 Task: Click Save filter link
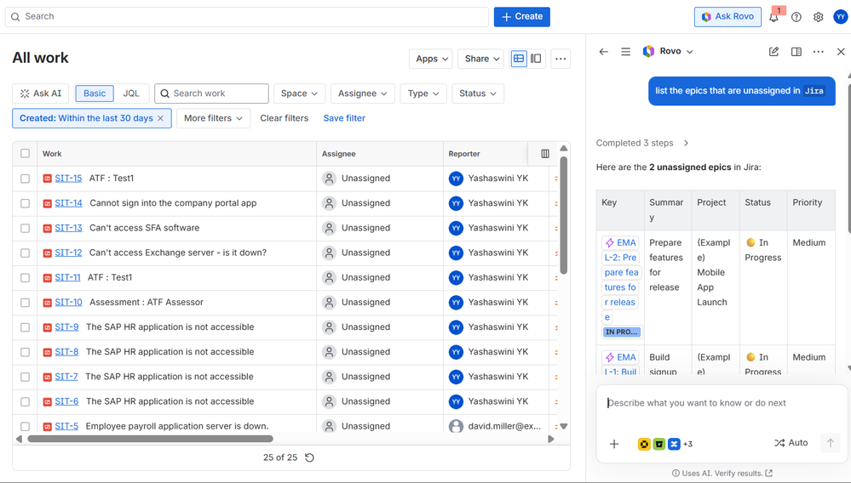(344, 118)
